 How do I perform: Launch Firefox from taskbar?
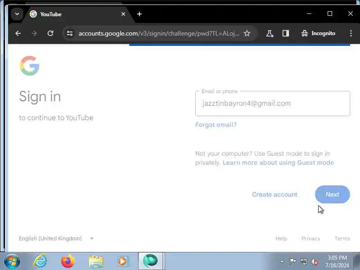(x=68, y=261)
